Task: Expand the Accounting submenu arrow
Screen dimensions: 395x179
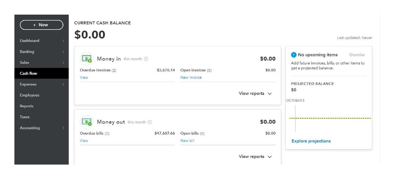Action: (x=63, y=128)
